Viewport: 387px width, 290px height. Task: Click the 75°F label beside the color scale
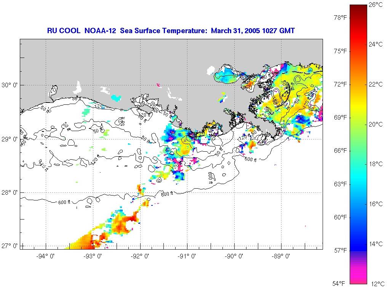341,51
